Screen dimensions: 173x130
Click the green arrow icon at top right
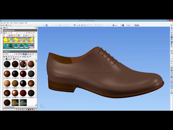point(172,25)
